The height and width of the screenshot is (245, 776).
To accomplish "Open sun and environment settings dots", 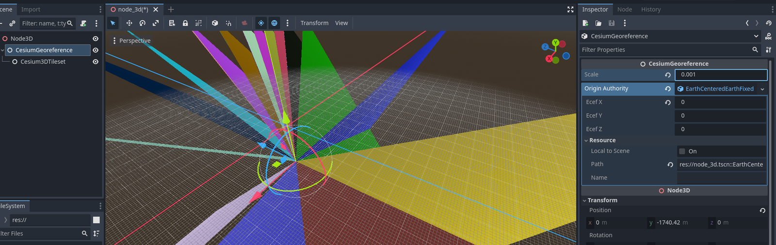I will [x=288, y=23].
